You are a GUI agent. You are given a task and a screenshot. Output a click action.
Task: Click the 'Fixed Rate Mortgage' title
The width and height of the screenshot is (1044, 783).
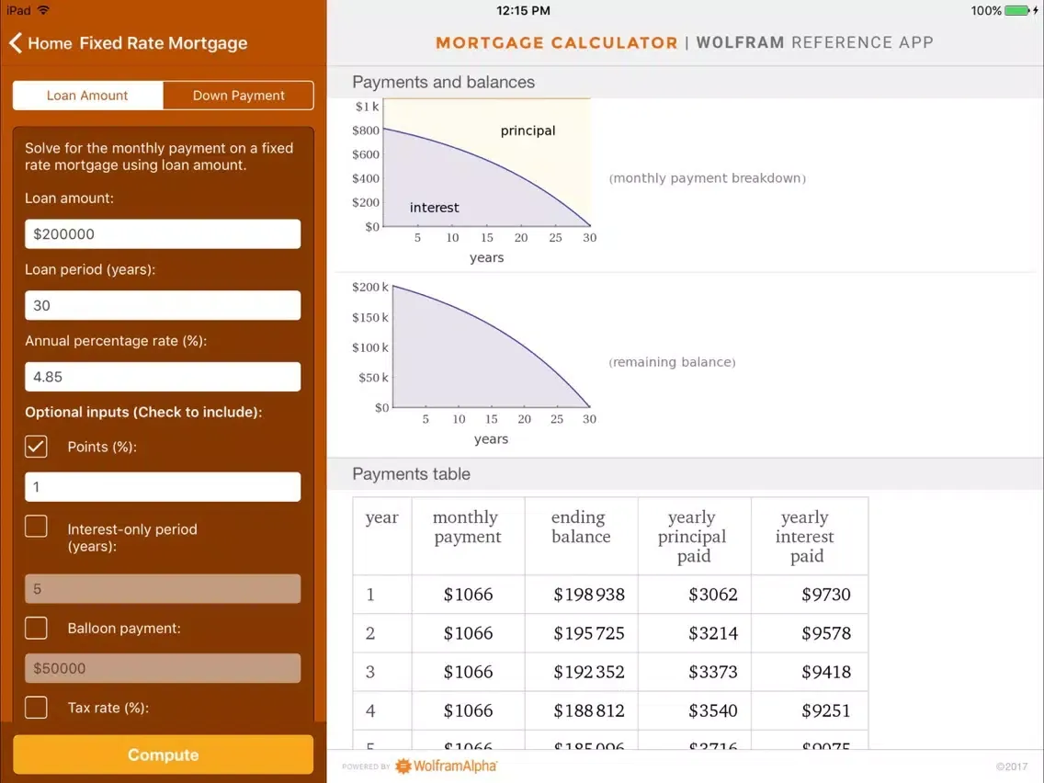(164, 43)
